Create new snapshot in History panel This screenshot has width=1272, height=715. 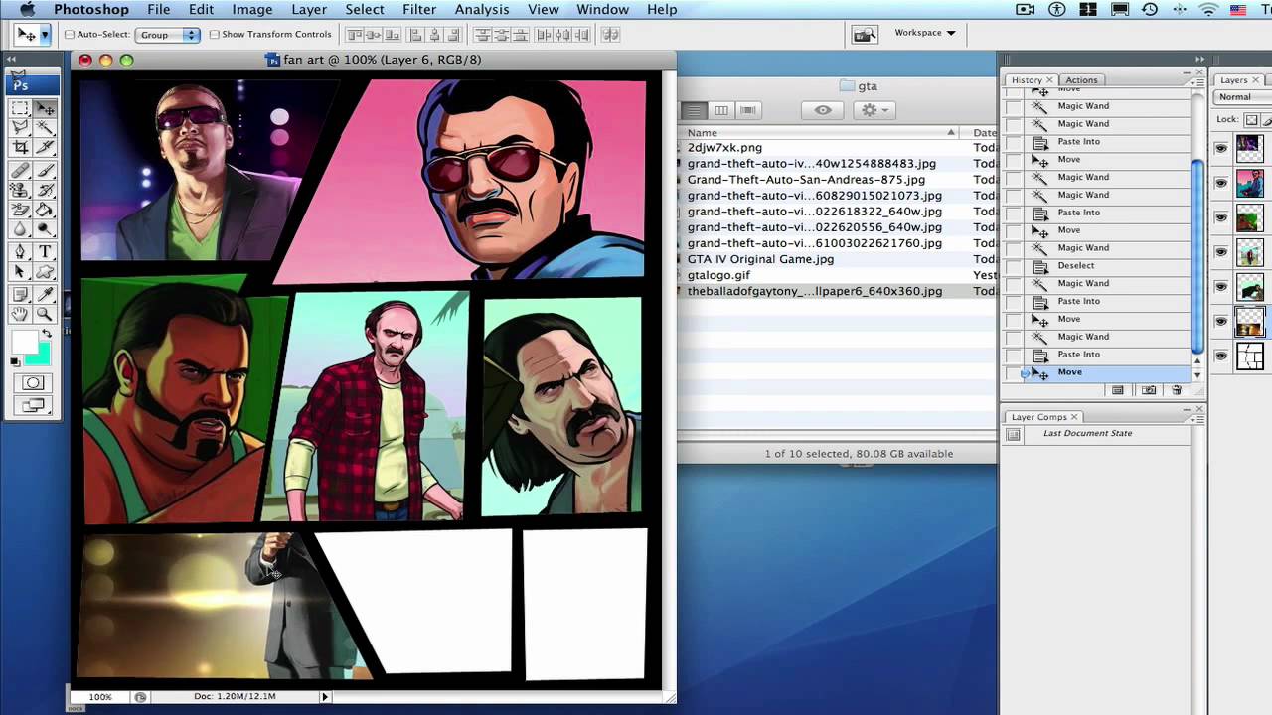1149,391
